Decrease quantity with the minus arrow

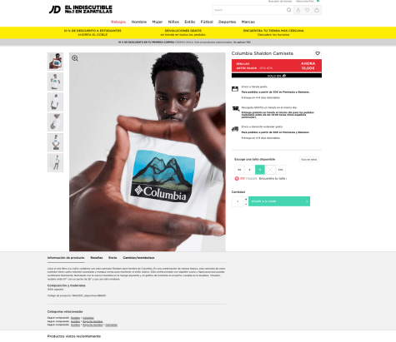[246, 204]
